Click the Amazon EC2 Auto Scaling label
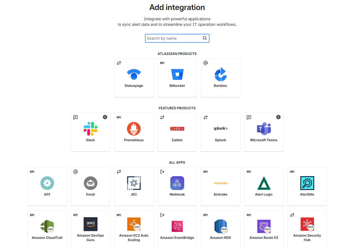This screenshot has height=248, width=342. click(x=134, y=238)
